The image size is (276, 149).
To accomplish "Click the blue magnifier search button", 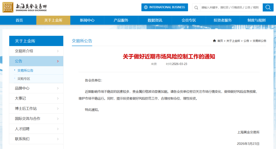I will [x=268, y=7].
